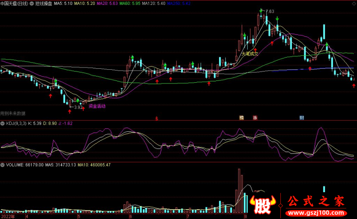Click the red up arrow at far-right candle

point(353,85)
